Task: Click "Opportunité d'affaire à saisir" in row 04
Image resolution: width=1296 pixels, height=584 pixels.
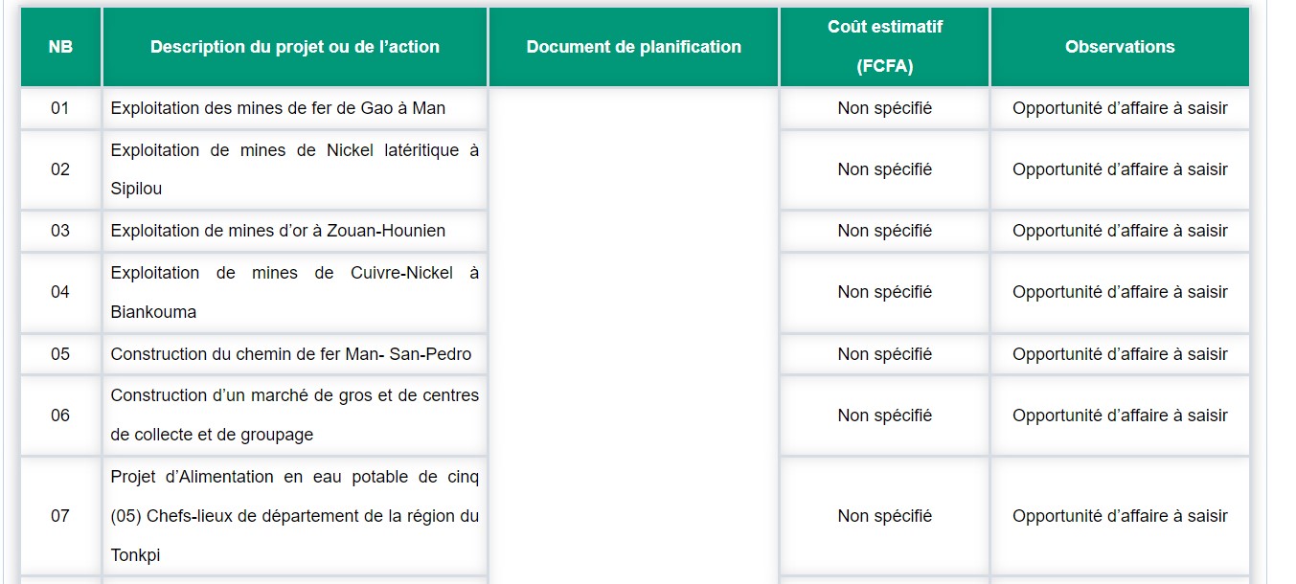Action: pos(1119,292)
